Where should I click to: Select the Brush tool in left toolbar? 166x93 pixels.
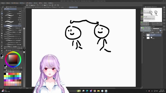click(x=2, y=16)
